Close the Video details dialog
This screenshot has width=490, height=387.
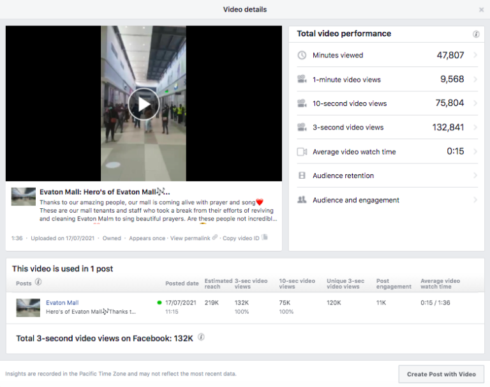click(481, 10)
